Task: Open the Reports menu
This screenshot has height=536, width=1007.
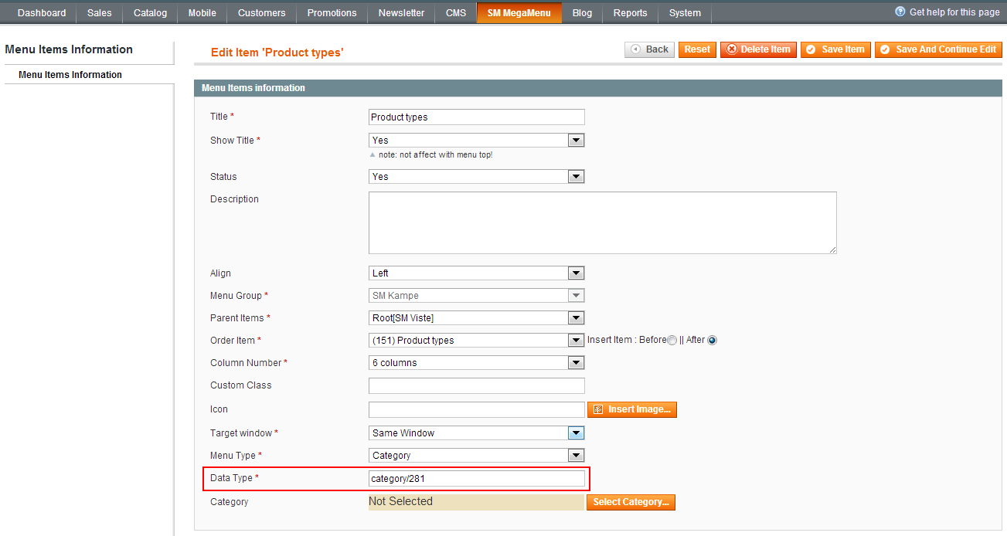Action: coord(631,13)
